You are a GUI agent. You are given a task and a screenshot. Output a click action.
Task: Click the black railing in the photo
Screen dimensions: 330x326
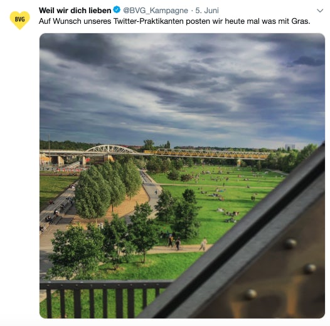pyautogui.click(x=104, y=298)
